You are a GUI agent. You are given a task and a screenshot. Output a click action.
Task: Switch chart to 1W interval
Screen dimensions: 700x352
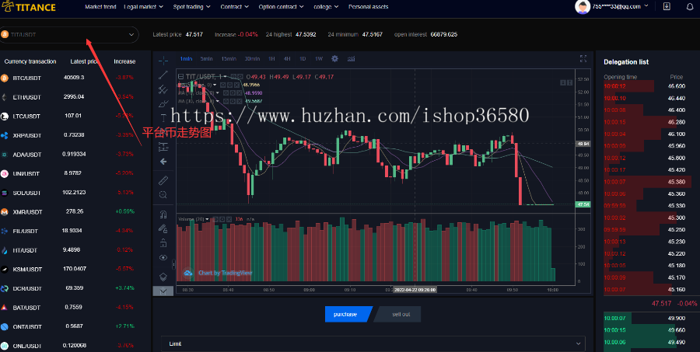[319, 59]
